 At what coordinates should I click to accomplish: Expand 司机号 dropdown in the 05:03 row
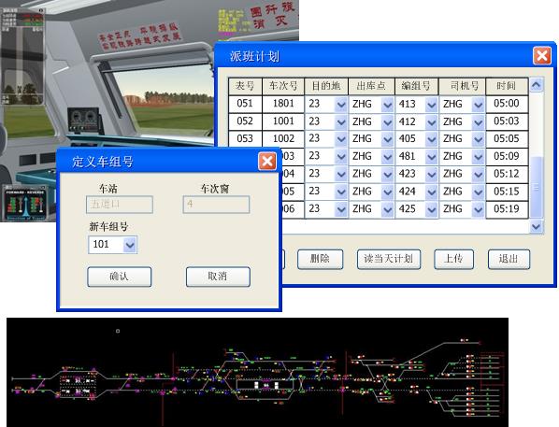(x=478, y=122)
